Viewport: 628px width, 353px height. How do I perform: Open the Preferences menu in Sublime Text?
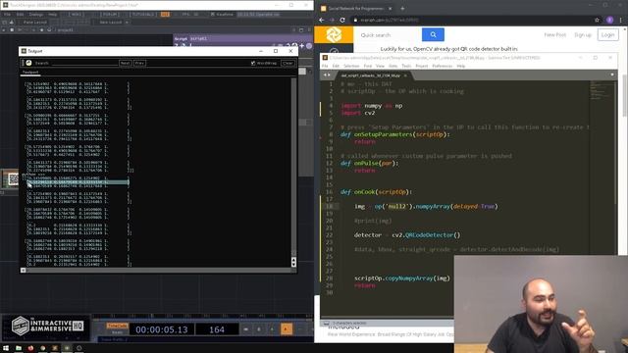click(443, 66)
